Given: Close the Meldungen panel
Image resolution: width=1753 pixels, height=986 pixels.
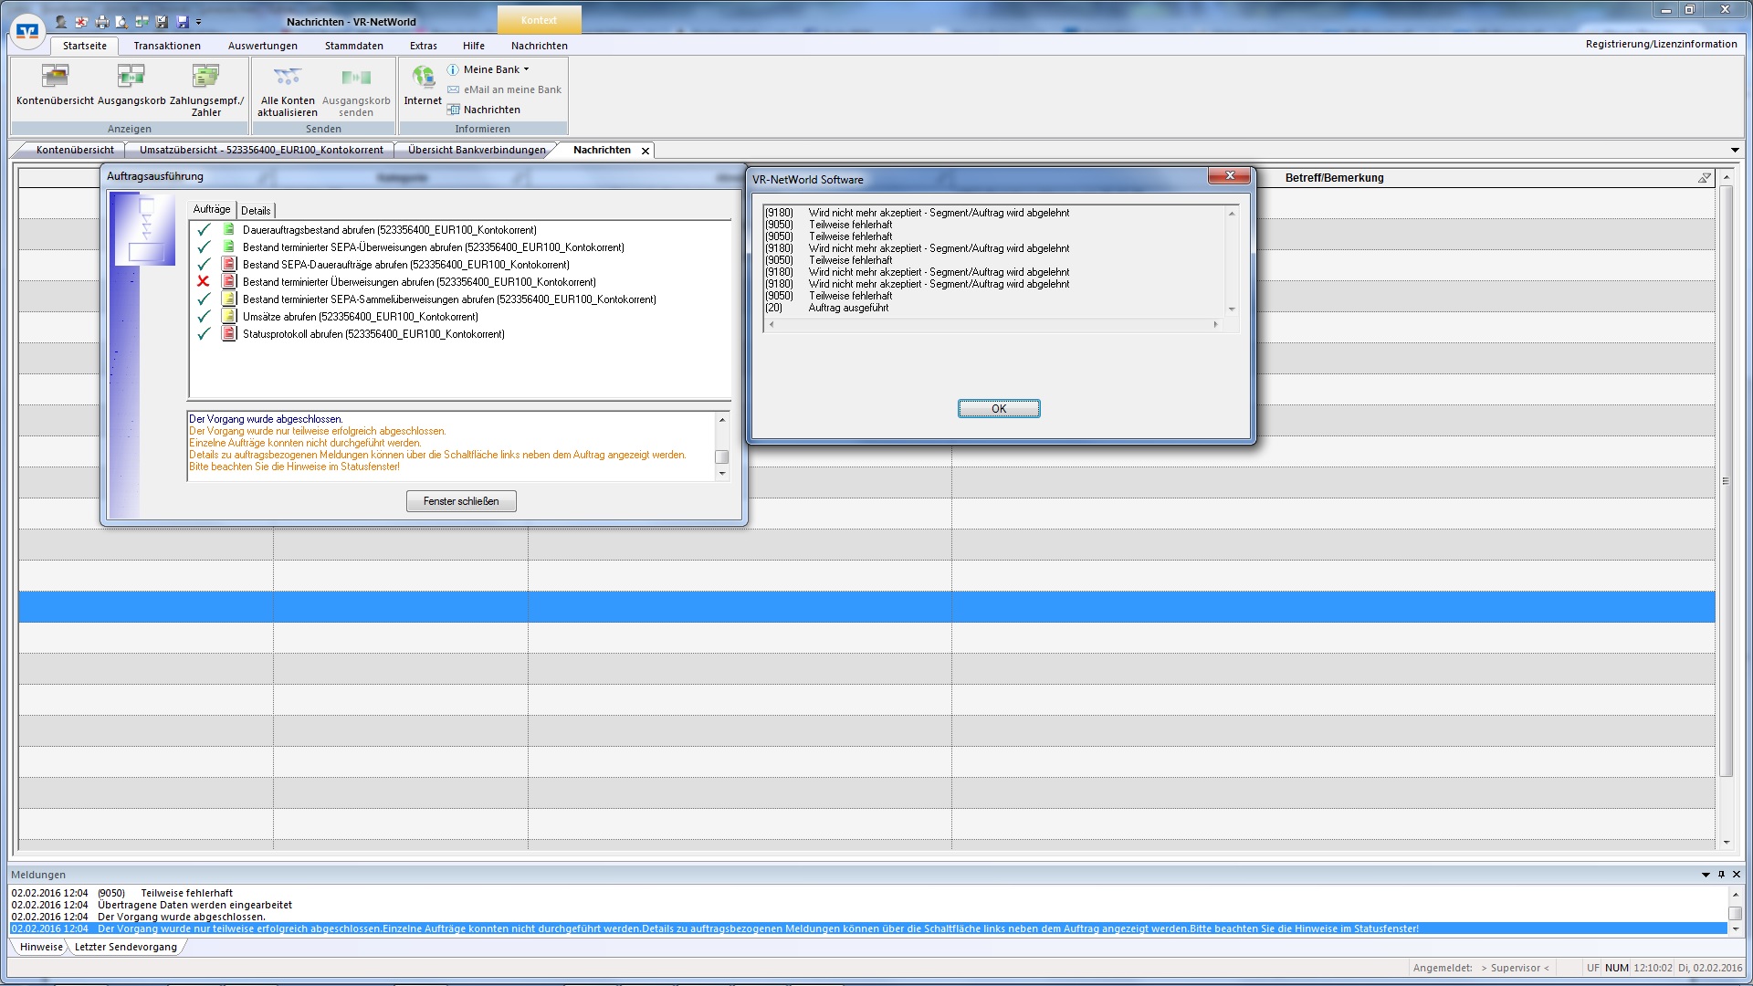Looking at the screenshot, I should point(1737,875).
